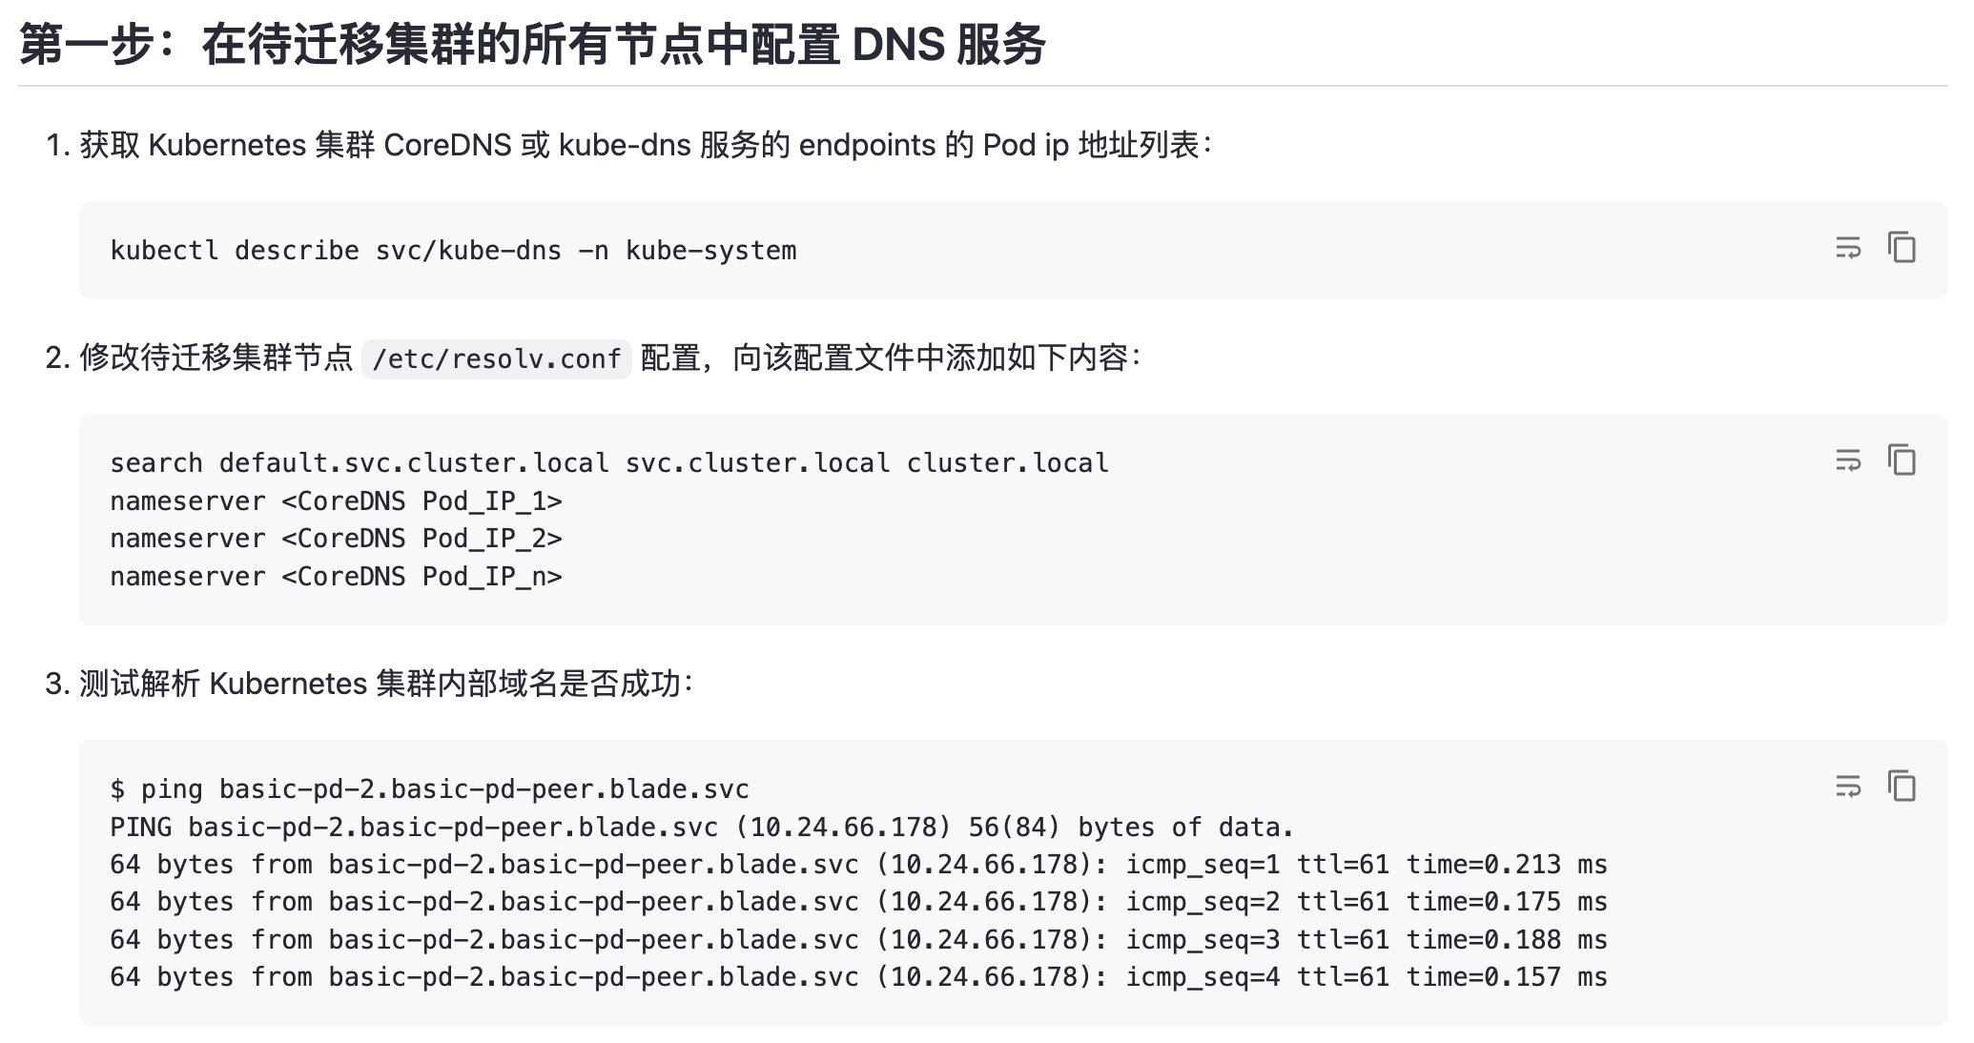Toggle word wrap on nameserver code block
Image resolution: width=1974 pixels, height=1043 pixels.
(x=1848, y=460)
